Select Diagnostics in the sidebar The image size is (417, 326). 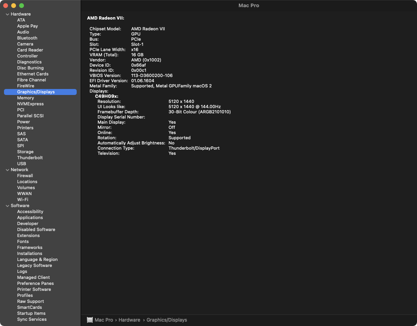pyautogui.click(x=29, y=62)
